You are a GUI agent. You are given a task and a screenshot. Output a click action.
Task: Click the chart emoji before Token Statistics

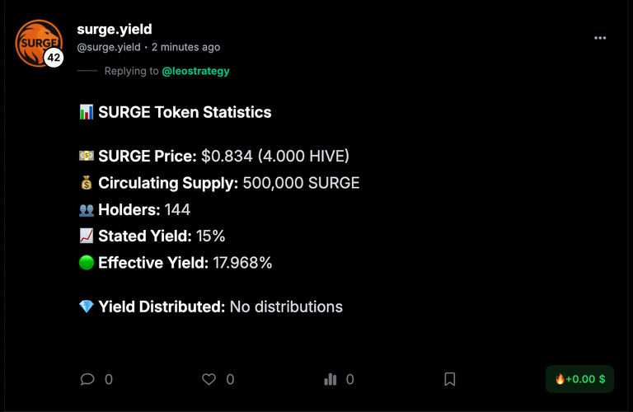tap(87, 112)
